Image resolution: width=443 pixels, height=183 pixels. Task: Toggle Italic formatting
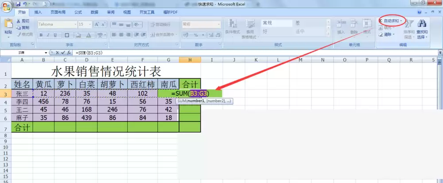(x=48, y=35)
